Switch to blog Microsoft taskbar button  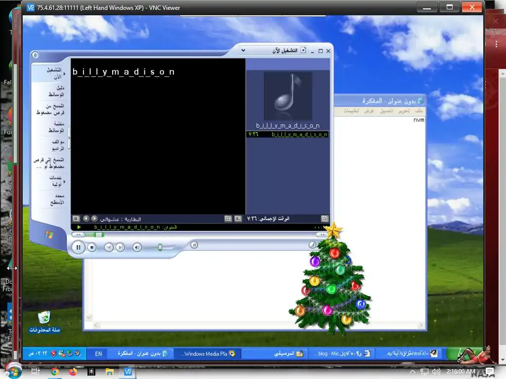point(341,353)
